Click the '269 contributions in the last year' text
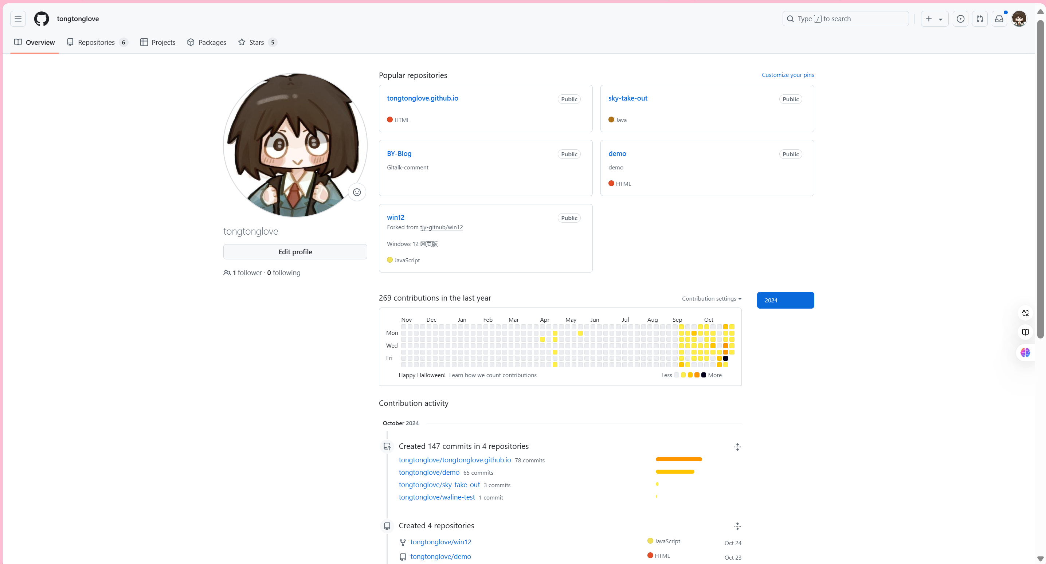 [x=435, y=298]
